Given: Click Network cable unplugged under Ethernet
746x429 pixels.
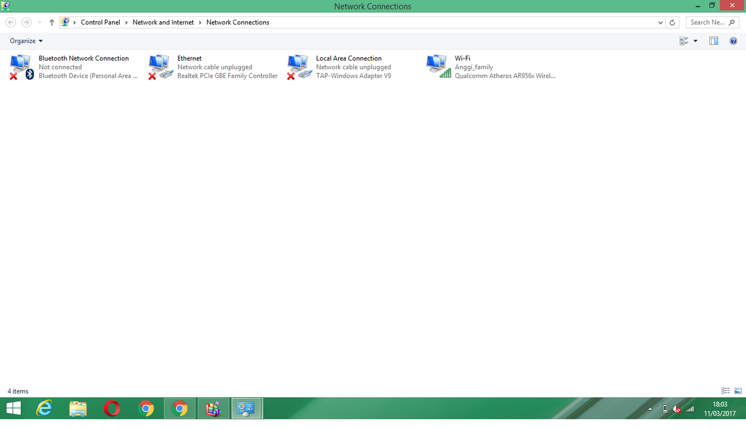Looking at the screenshot, I should [214, 67].
